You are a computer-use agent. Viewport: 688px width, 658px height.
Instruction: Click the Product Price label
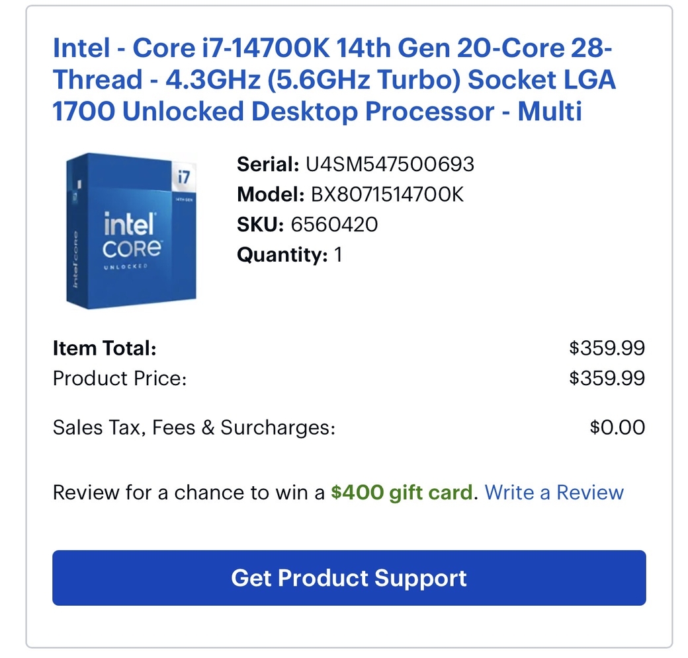tap(120, 379)
